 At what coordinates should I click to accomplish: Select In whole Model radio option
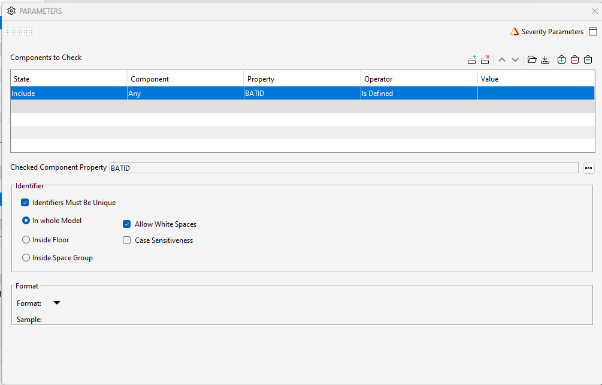click(26, 221)
